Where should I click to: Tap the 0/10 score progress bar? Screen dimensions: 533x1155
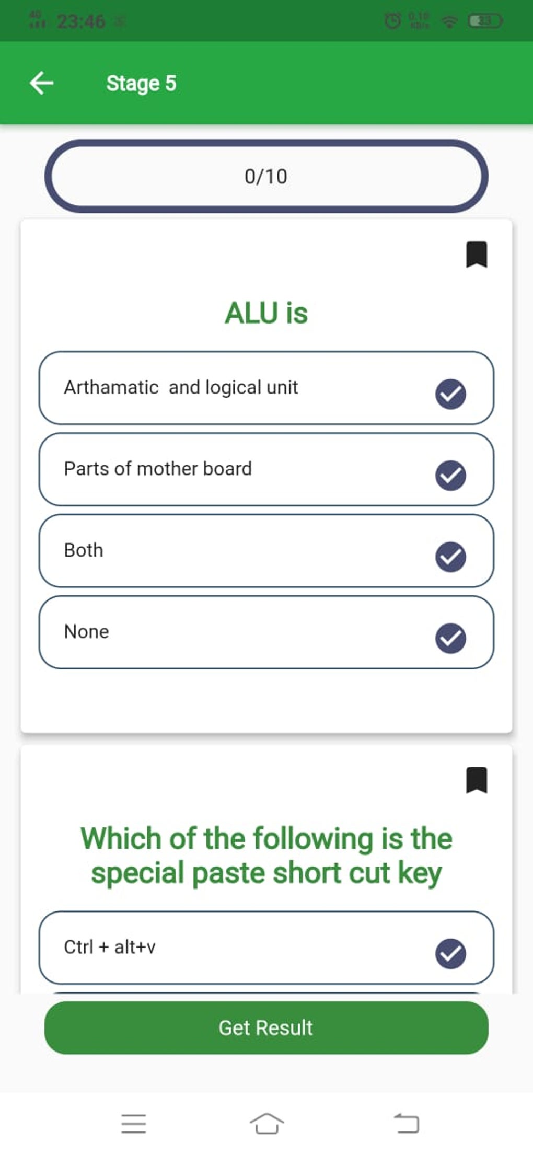pyautogui.click(x=266, y=176)
